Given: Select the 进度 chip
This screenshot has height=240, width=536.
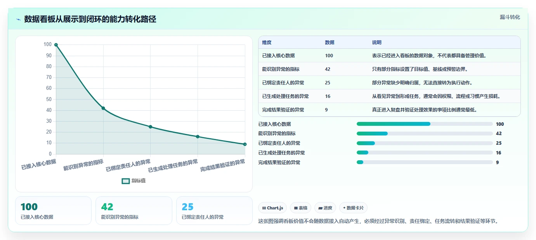Looking at the screenshot, I should click(325, 208).
